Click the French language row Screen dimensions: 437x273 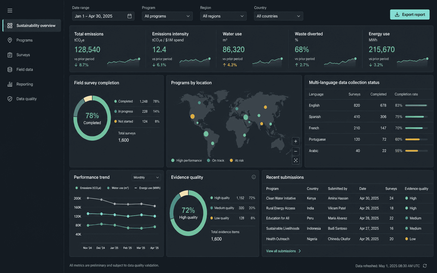point(369,128)
